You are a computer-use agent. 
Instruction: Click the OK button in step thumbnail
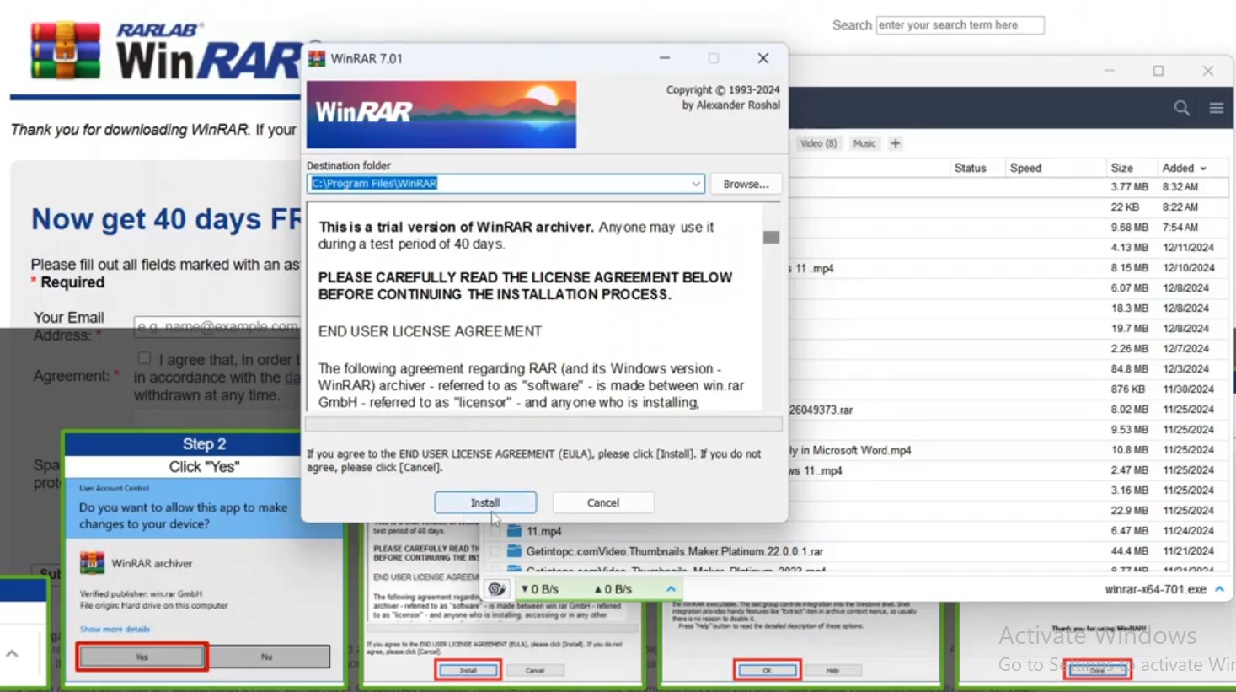[x=767, y=670]
